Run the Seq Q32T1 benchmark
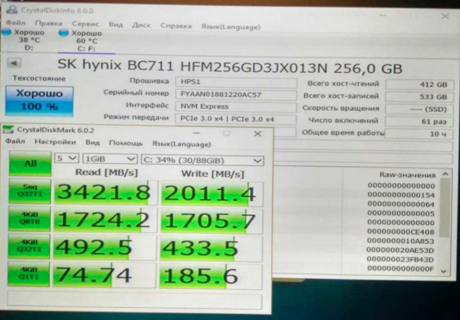This screenshot has width=460, height=320. (x=29, y=190)
